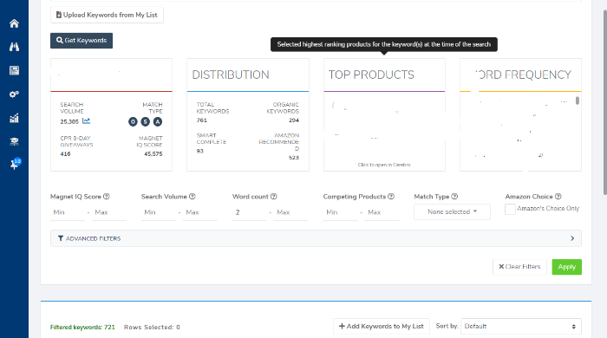Open the listing page icon in sidebar
This screenshot has width=607, height=338.
click(x=15, y=70)
